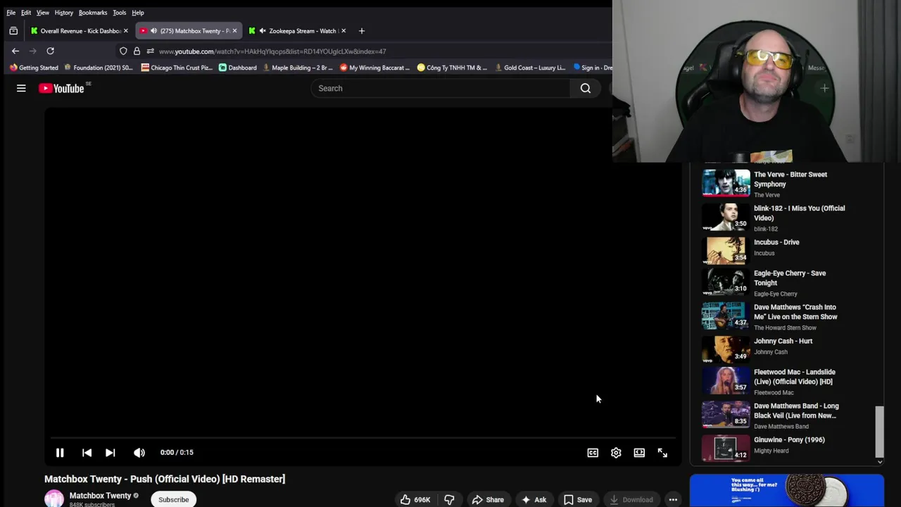Open the Bookmarks menu
Screen dimensions: 901x507
tap(93, 13)
